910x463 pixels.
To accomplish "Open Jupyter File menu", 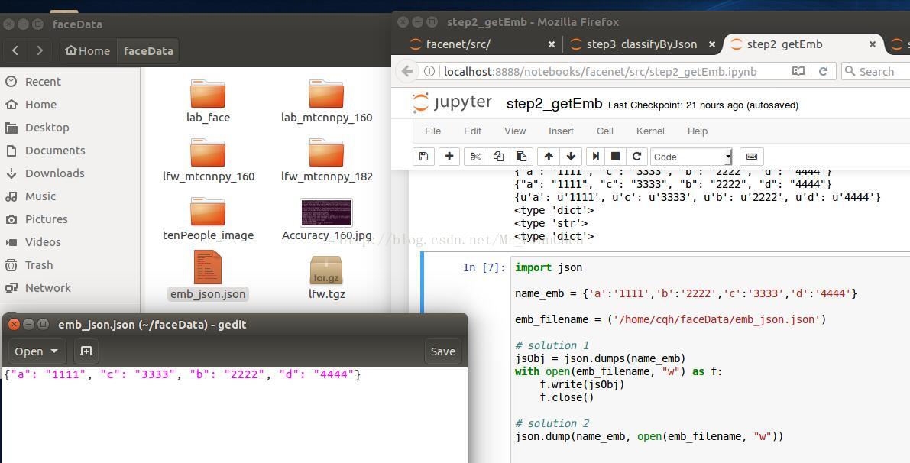I will tap(433, 131).
